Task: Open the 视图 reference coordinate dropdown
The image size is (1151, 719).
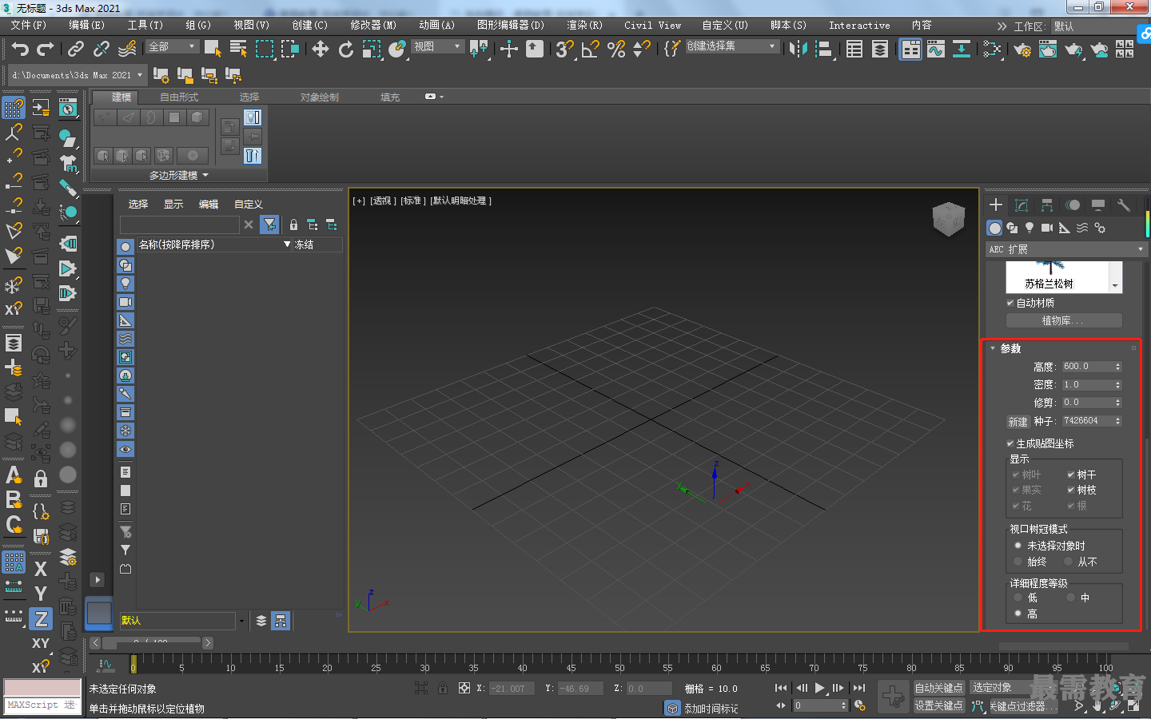Action: point(437,46)
